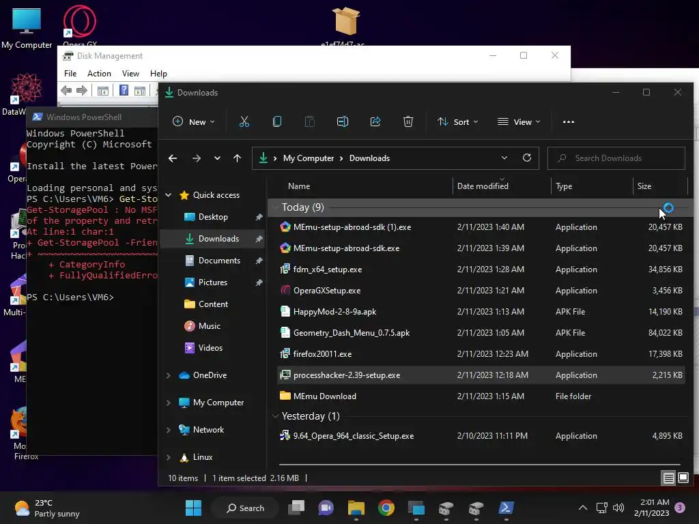Viewport: 699px width, 524px height.
Task: Collapse the Yesterday (1) group
Action: [x=275, y=416]
